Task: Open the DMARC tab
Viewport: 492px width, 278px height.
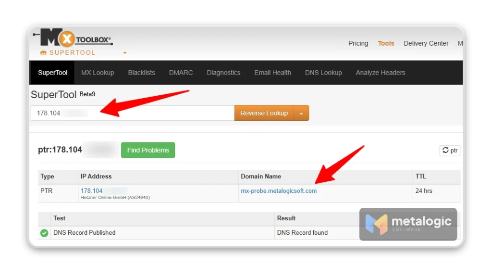Action: (x=181, y=73)
